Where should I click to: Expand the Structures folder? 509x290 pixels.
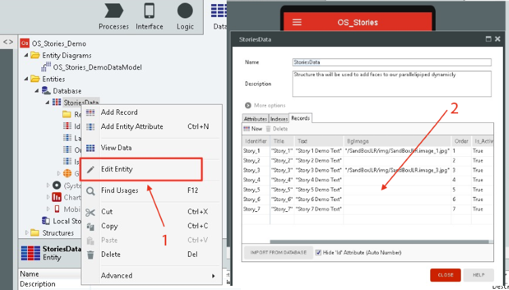pos(26,233)
